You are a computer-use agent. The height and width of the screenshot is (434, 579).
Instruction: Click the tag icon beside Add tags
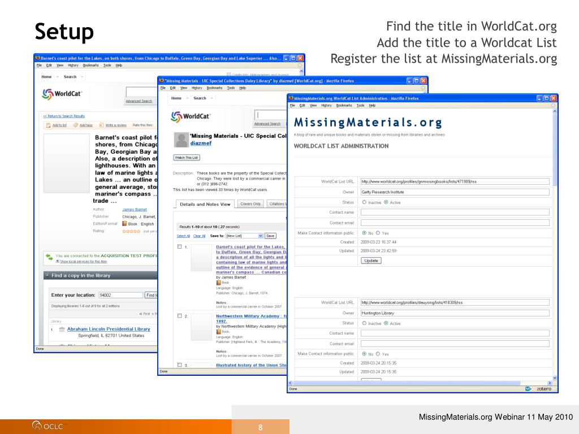(x=76, y=125)
